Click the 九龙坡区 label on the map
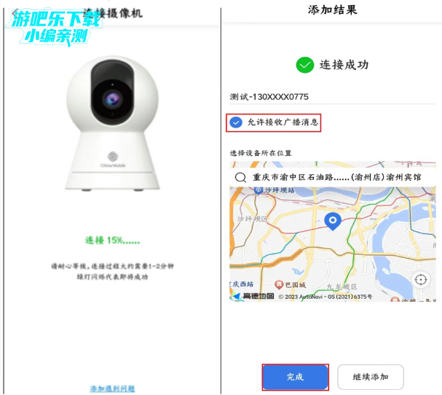 point(342,286)
